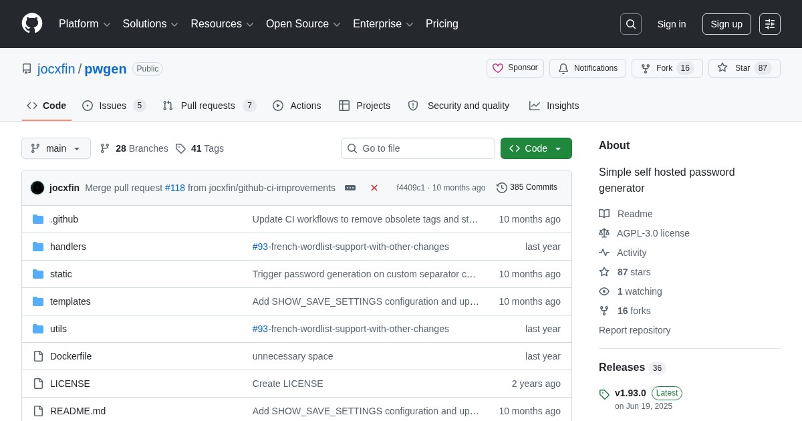Screen dimensions: 802x421
Task: Open commit hash f4409c1
Action: pyautogui.click(x=410, y=188)
